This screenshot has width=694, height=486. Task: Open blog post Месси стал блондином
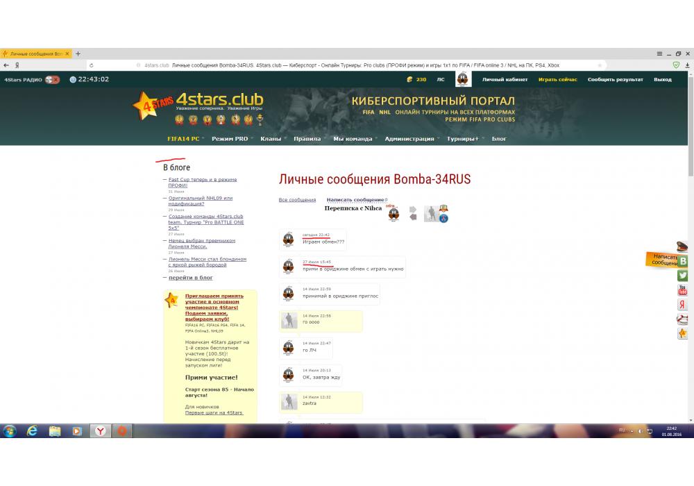[207, 262]
